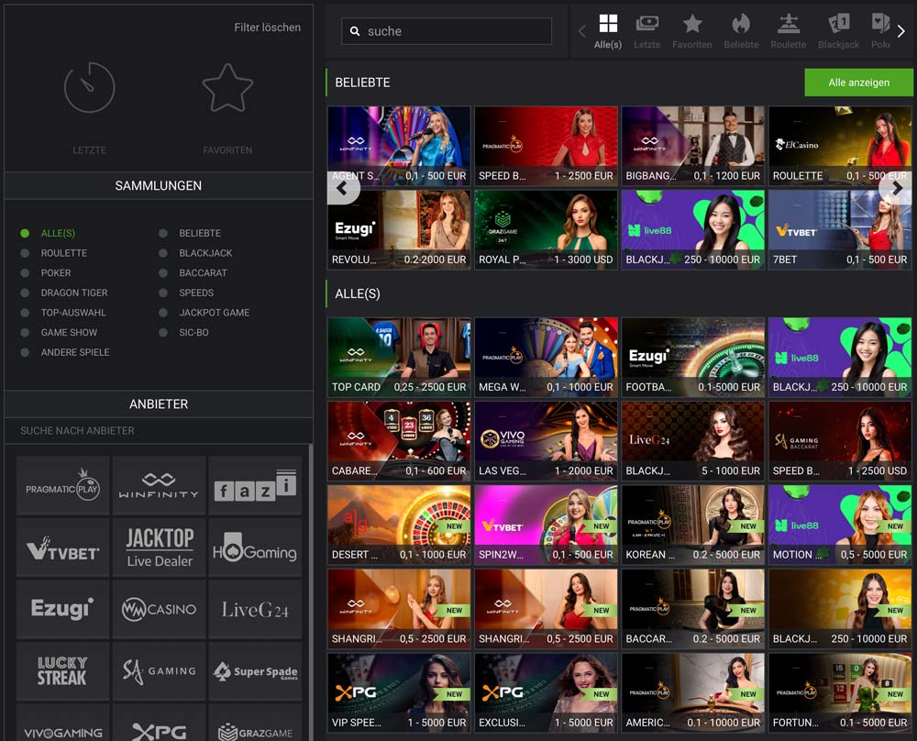The width and height of the screenshot is (917, 741).
Task: Open the Footba... Ezugi roulette tile
Action: click(x=693, y=358)
